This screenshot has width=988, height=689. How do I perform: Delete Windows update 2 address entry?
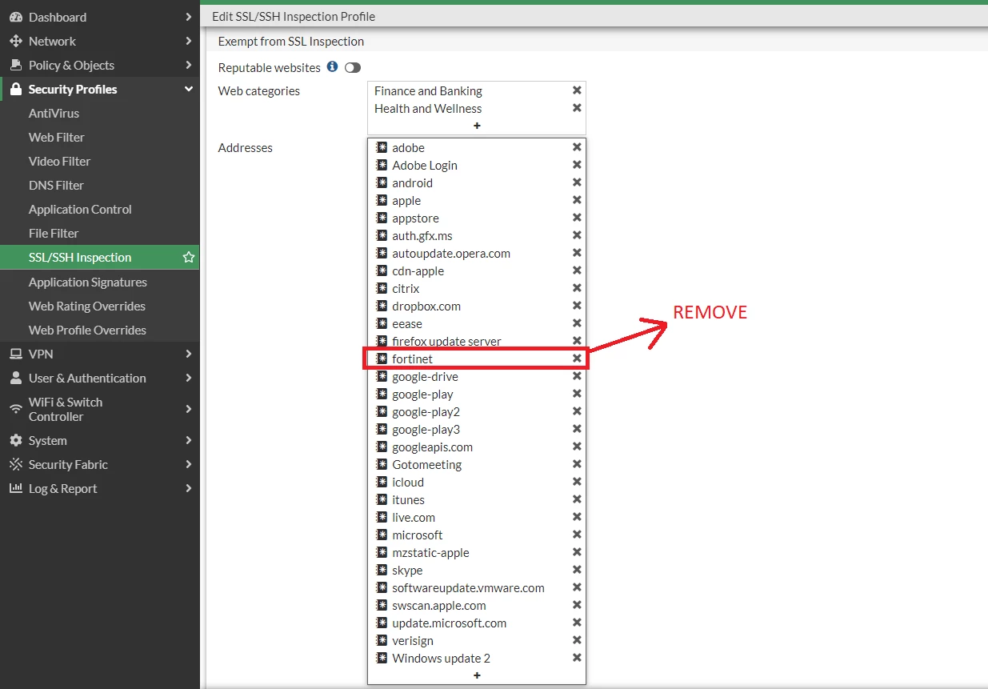coord(577,658)
